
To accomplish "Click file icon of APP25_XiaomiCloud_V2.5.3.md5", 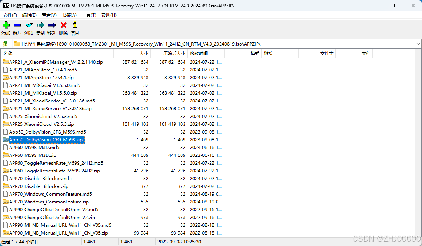I will (6, 117).
